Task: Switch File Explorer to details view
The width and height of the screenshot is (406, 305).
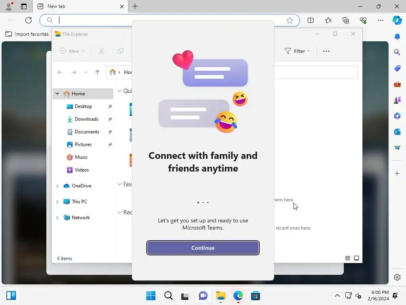Action: point(347,258)
